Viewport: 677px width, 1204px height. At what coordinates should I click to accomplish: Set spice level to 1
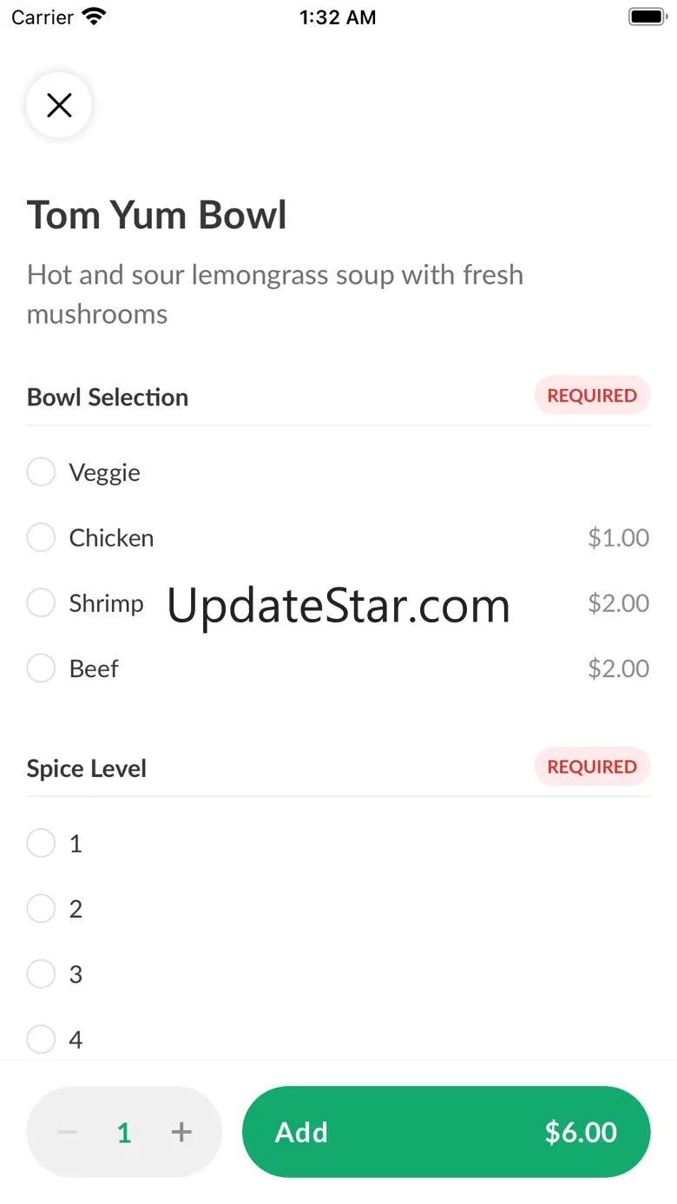pyautogui.click(x=41, y=843)
